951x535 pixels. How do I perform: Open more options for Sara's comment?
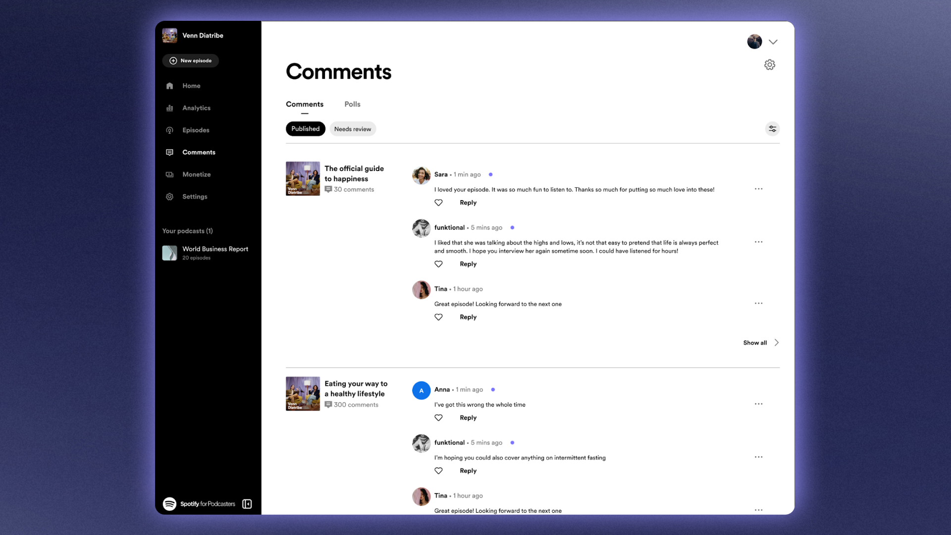pos(758,189)
